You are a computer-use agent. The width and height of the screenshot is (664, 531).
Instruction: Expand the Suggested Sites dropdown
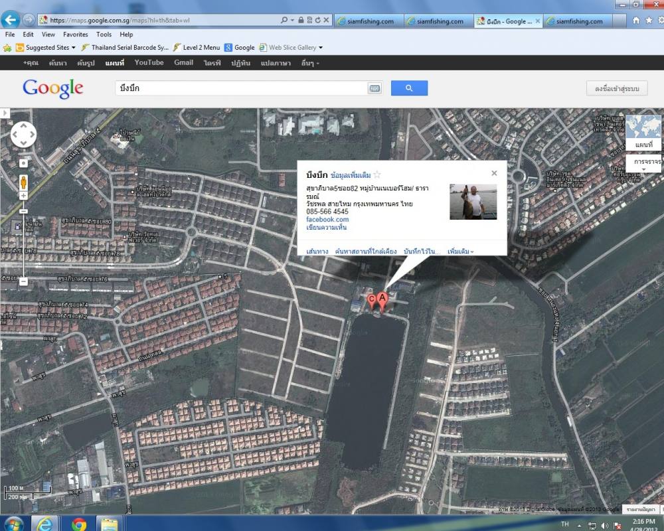(x=73, y=48)
